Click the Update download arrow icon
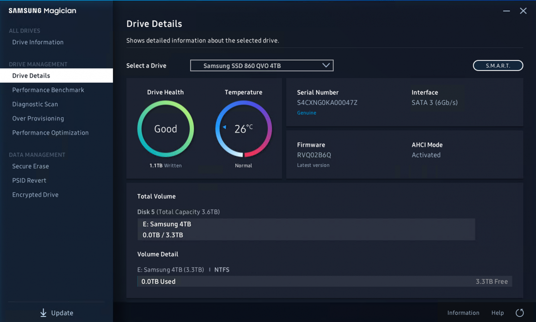This screenshot has height=322, width=536. 43,313
